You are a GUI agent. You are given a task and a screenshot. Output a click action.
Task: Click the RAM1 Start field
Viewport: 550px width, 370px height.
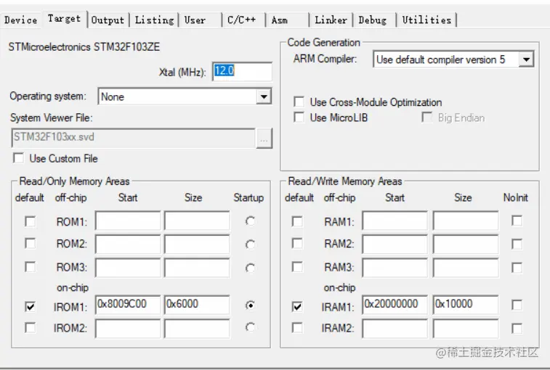click(x=395, y=221)
